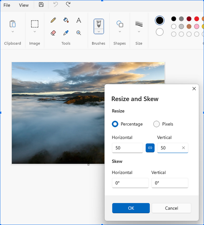Viewport: 204px width, 225px height.
Task: Pick the brown palette color
Action: pos(189,26)
